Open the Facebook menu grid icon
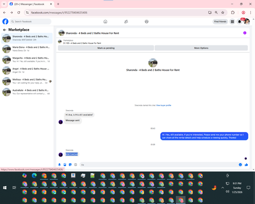Image resolution: width=255 pixels, height=204 pixels. [x=232, y=21]
